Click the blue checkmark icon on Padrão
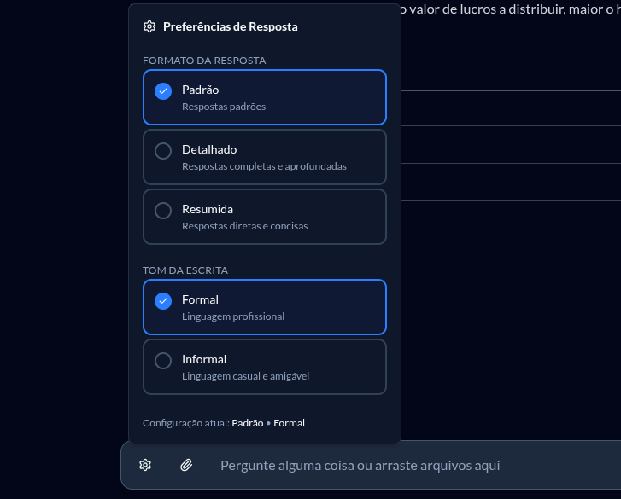This screenshot has height=499, width=621. coord(163,91)
